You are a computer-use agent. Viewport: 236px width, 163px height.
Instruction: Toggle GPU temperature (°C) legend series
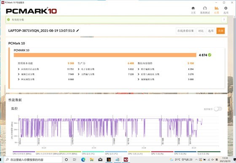point(116,153)
